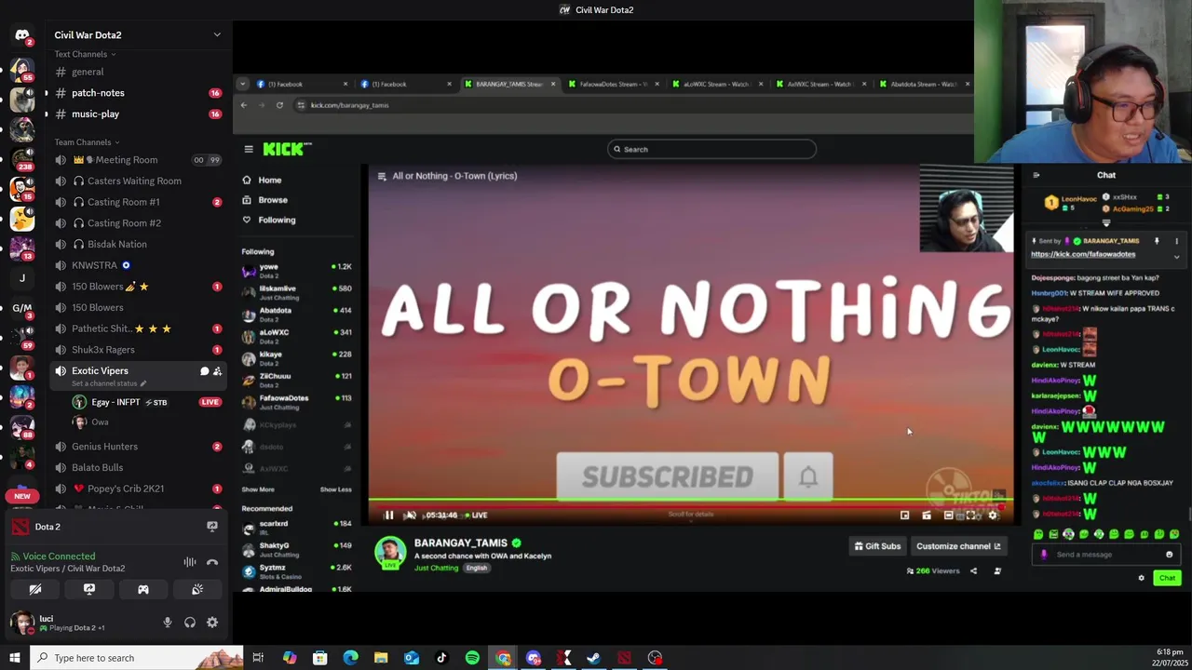
Task: Jump to LIVE in the stream player
Action: 479,515
